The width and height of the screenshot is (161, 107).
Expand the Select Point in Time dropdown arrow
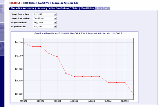[x=55, y=14]
